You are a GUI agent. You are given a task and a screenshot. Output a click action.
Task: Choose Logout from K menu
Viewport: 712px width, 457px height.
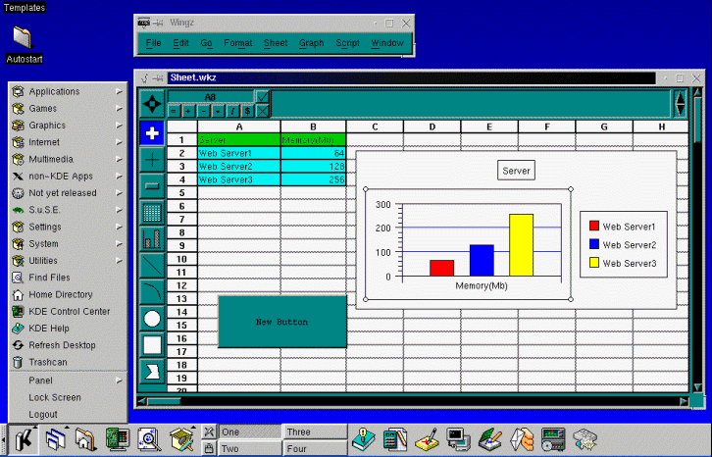(68, 414)
